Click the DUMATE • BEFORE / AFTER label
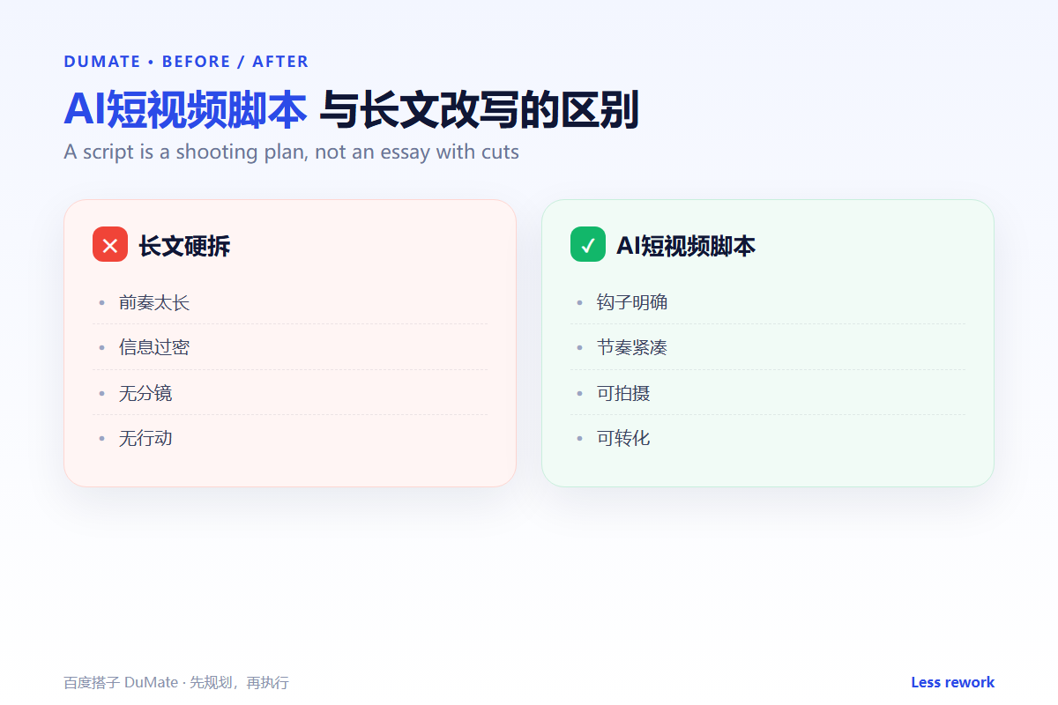The image size is (1058, 705). coord(186,62)
